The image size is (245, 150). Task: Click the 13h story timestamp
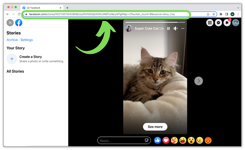pos(162,29)
